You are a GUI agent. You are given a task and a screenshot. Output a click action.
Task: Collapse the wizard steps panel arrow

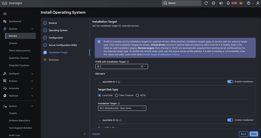tap(84, 134)
